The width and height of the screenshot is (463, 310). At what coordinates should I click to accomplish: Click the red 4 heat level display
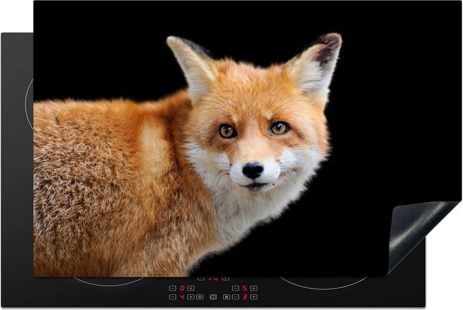182,297
